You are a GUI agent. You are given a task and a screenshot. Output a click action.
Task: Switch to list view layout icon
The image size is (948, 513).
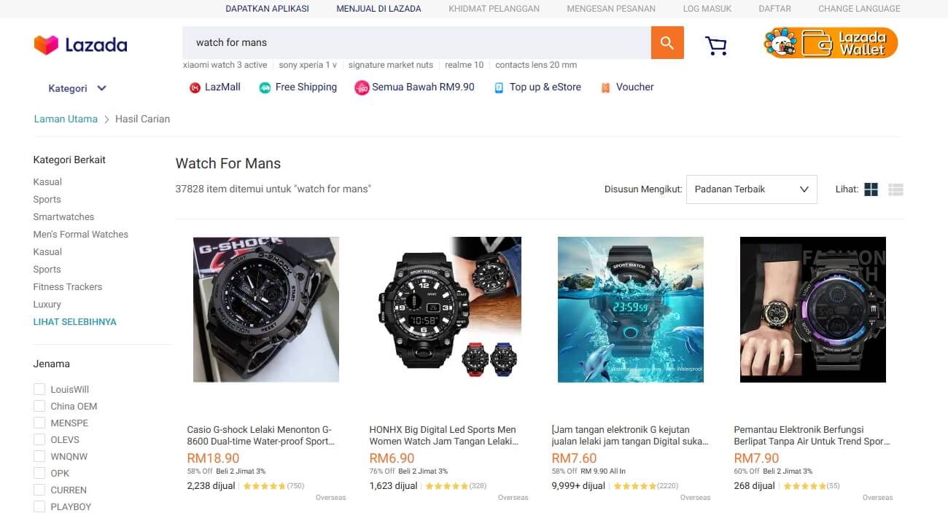click(896, 189)
